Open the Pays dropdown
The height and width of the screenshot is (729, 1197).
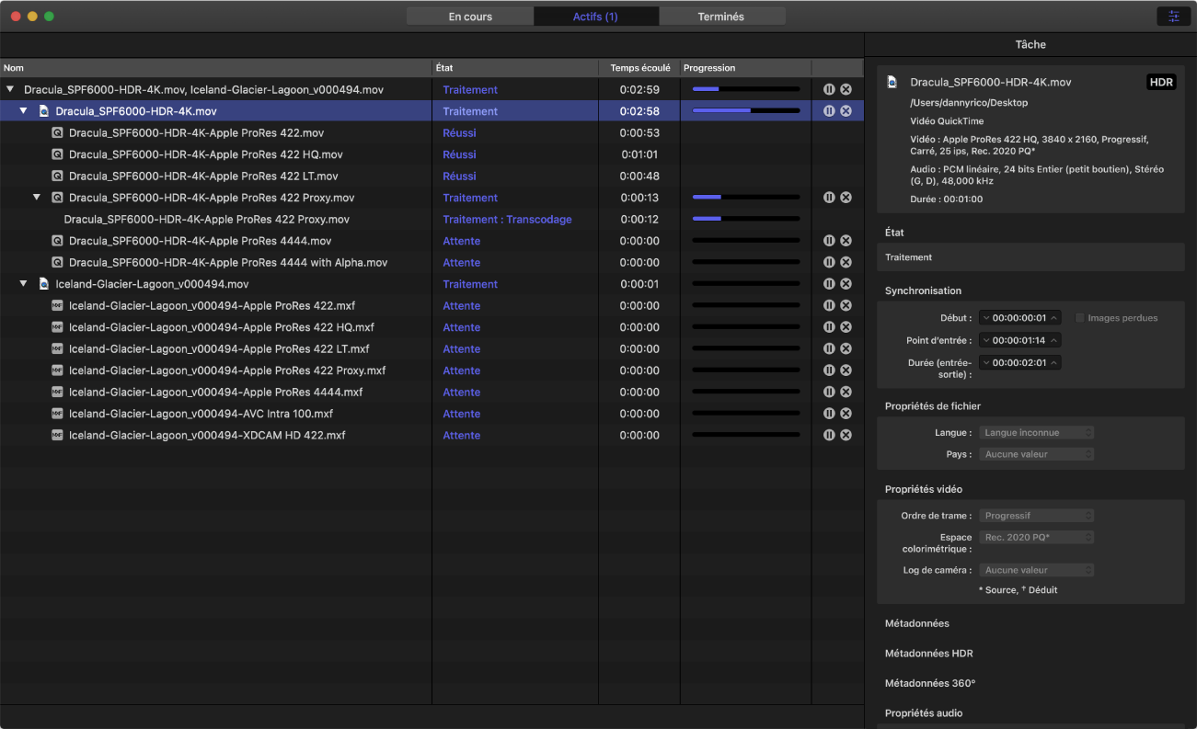[1036, 454]
